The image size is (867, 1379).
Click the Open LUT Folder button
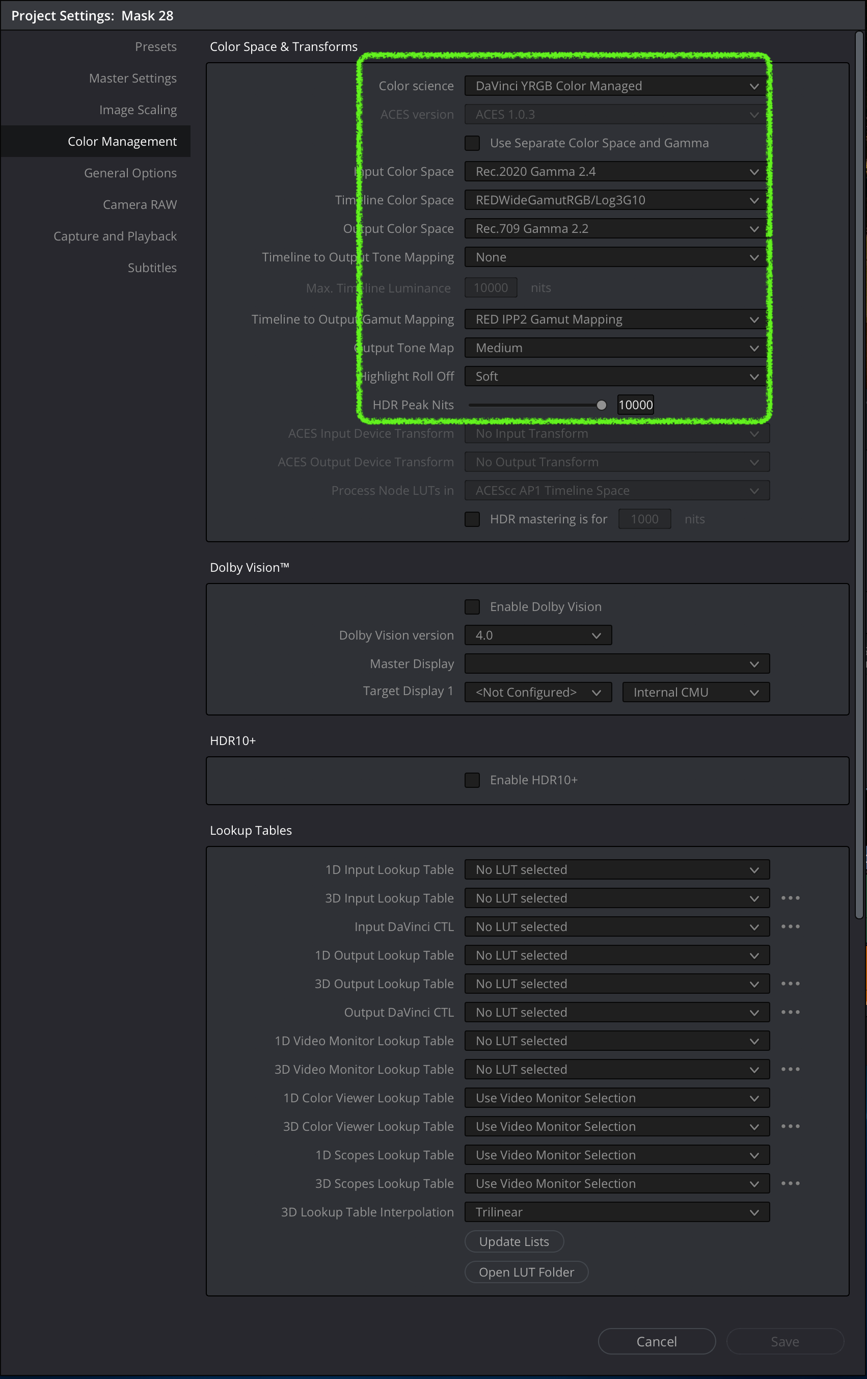click(x=527, y=1272)
